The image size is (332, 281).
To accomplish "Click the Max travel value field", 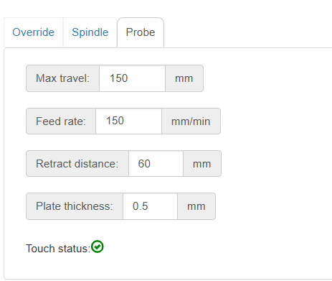I will [132, 78].
